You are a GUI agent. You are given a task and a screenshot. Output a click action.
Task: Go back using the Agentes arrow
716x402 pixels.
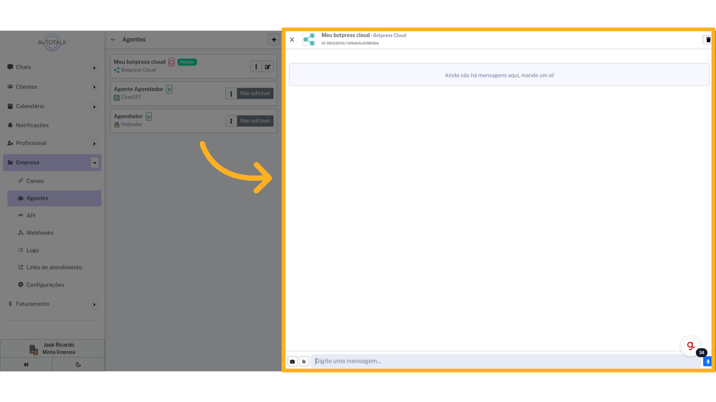(x=113, y=39)
